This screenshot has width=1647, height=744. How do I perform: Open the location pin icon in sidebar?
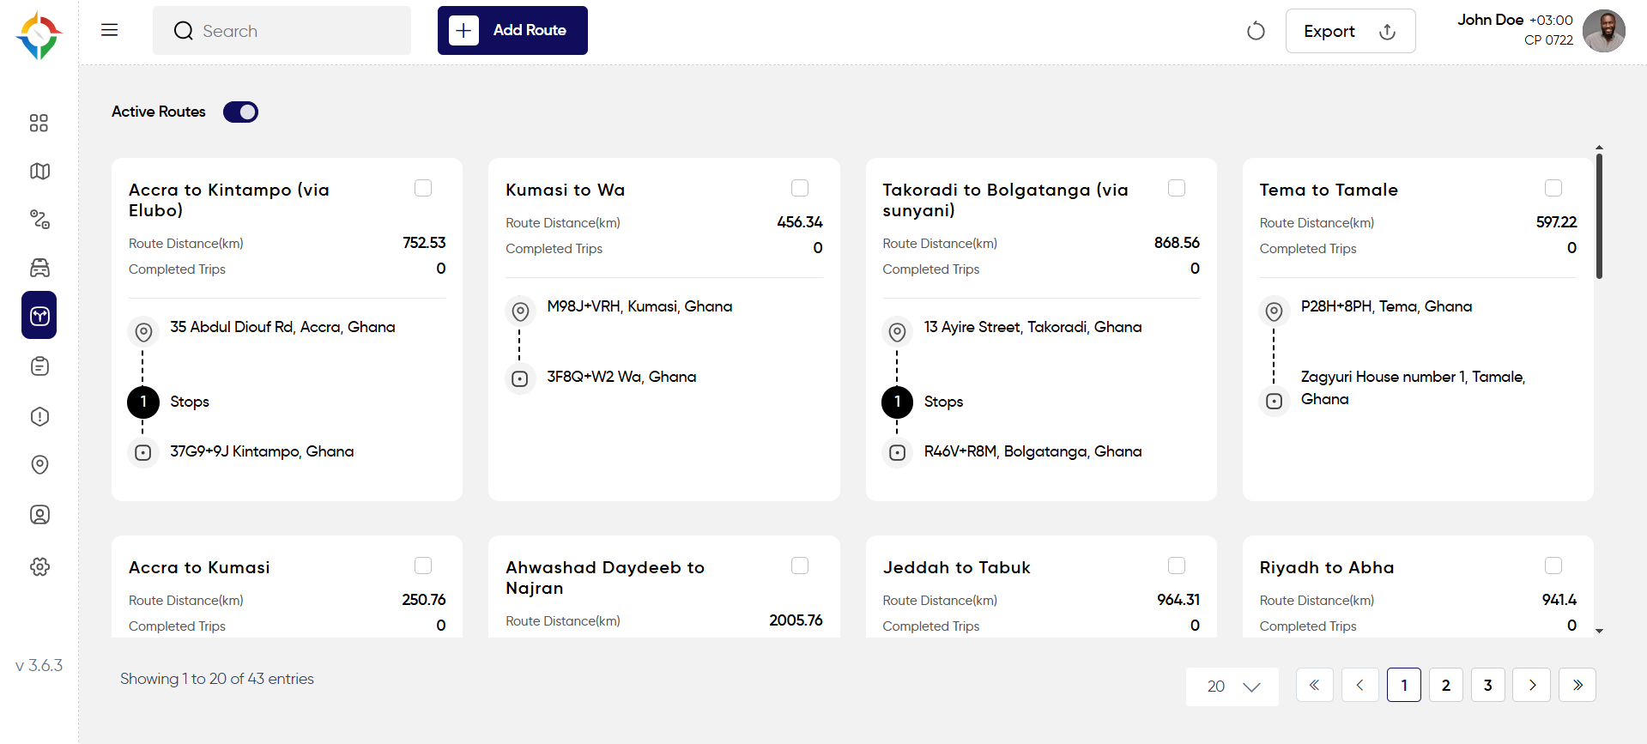pyautogui.click(x=39, y=465)
